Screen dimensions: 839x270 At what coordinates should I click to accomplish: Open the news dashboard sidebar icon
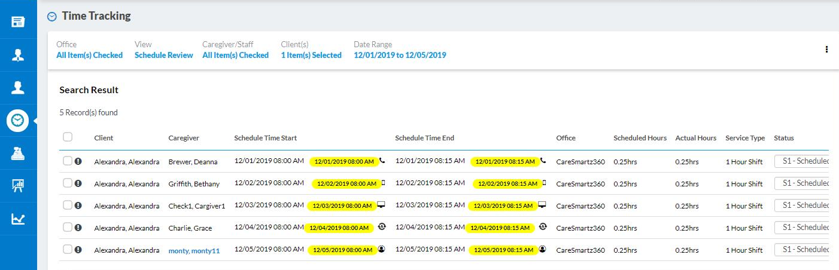pos(18,23)
